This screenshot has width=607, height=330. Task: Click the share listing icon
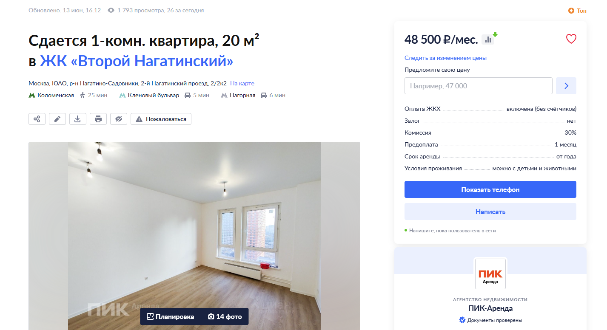37,119
